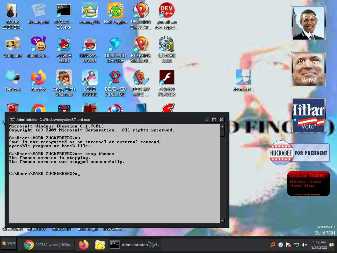Launch the ANGER BIRD shortcut
This screenshot has width=337, height=253.
[x=64, y=50]
